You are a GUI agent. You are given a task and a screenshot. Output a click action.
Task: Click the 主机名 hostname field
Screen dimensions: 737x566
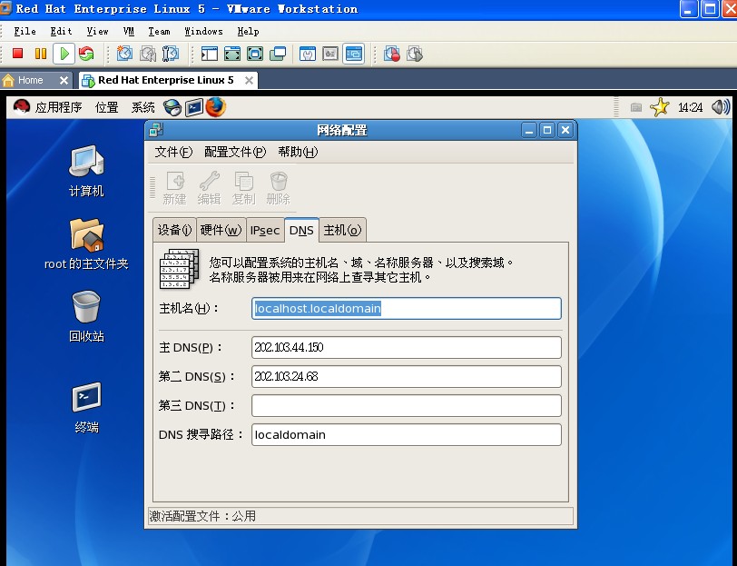(407, 308)
